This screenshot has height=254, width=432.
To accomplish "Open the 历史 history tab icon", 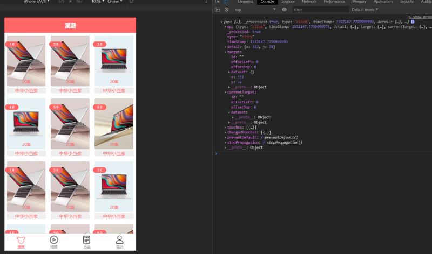I will click(x=86, y=239).
